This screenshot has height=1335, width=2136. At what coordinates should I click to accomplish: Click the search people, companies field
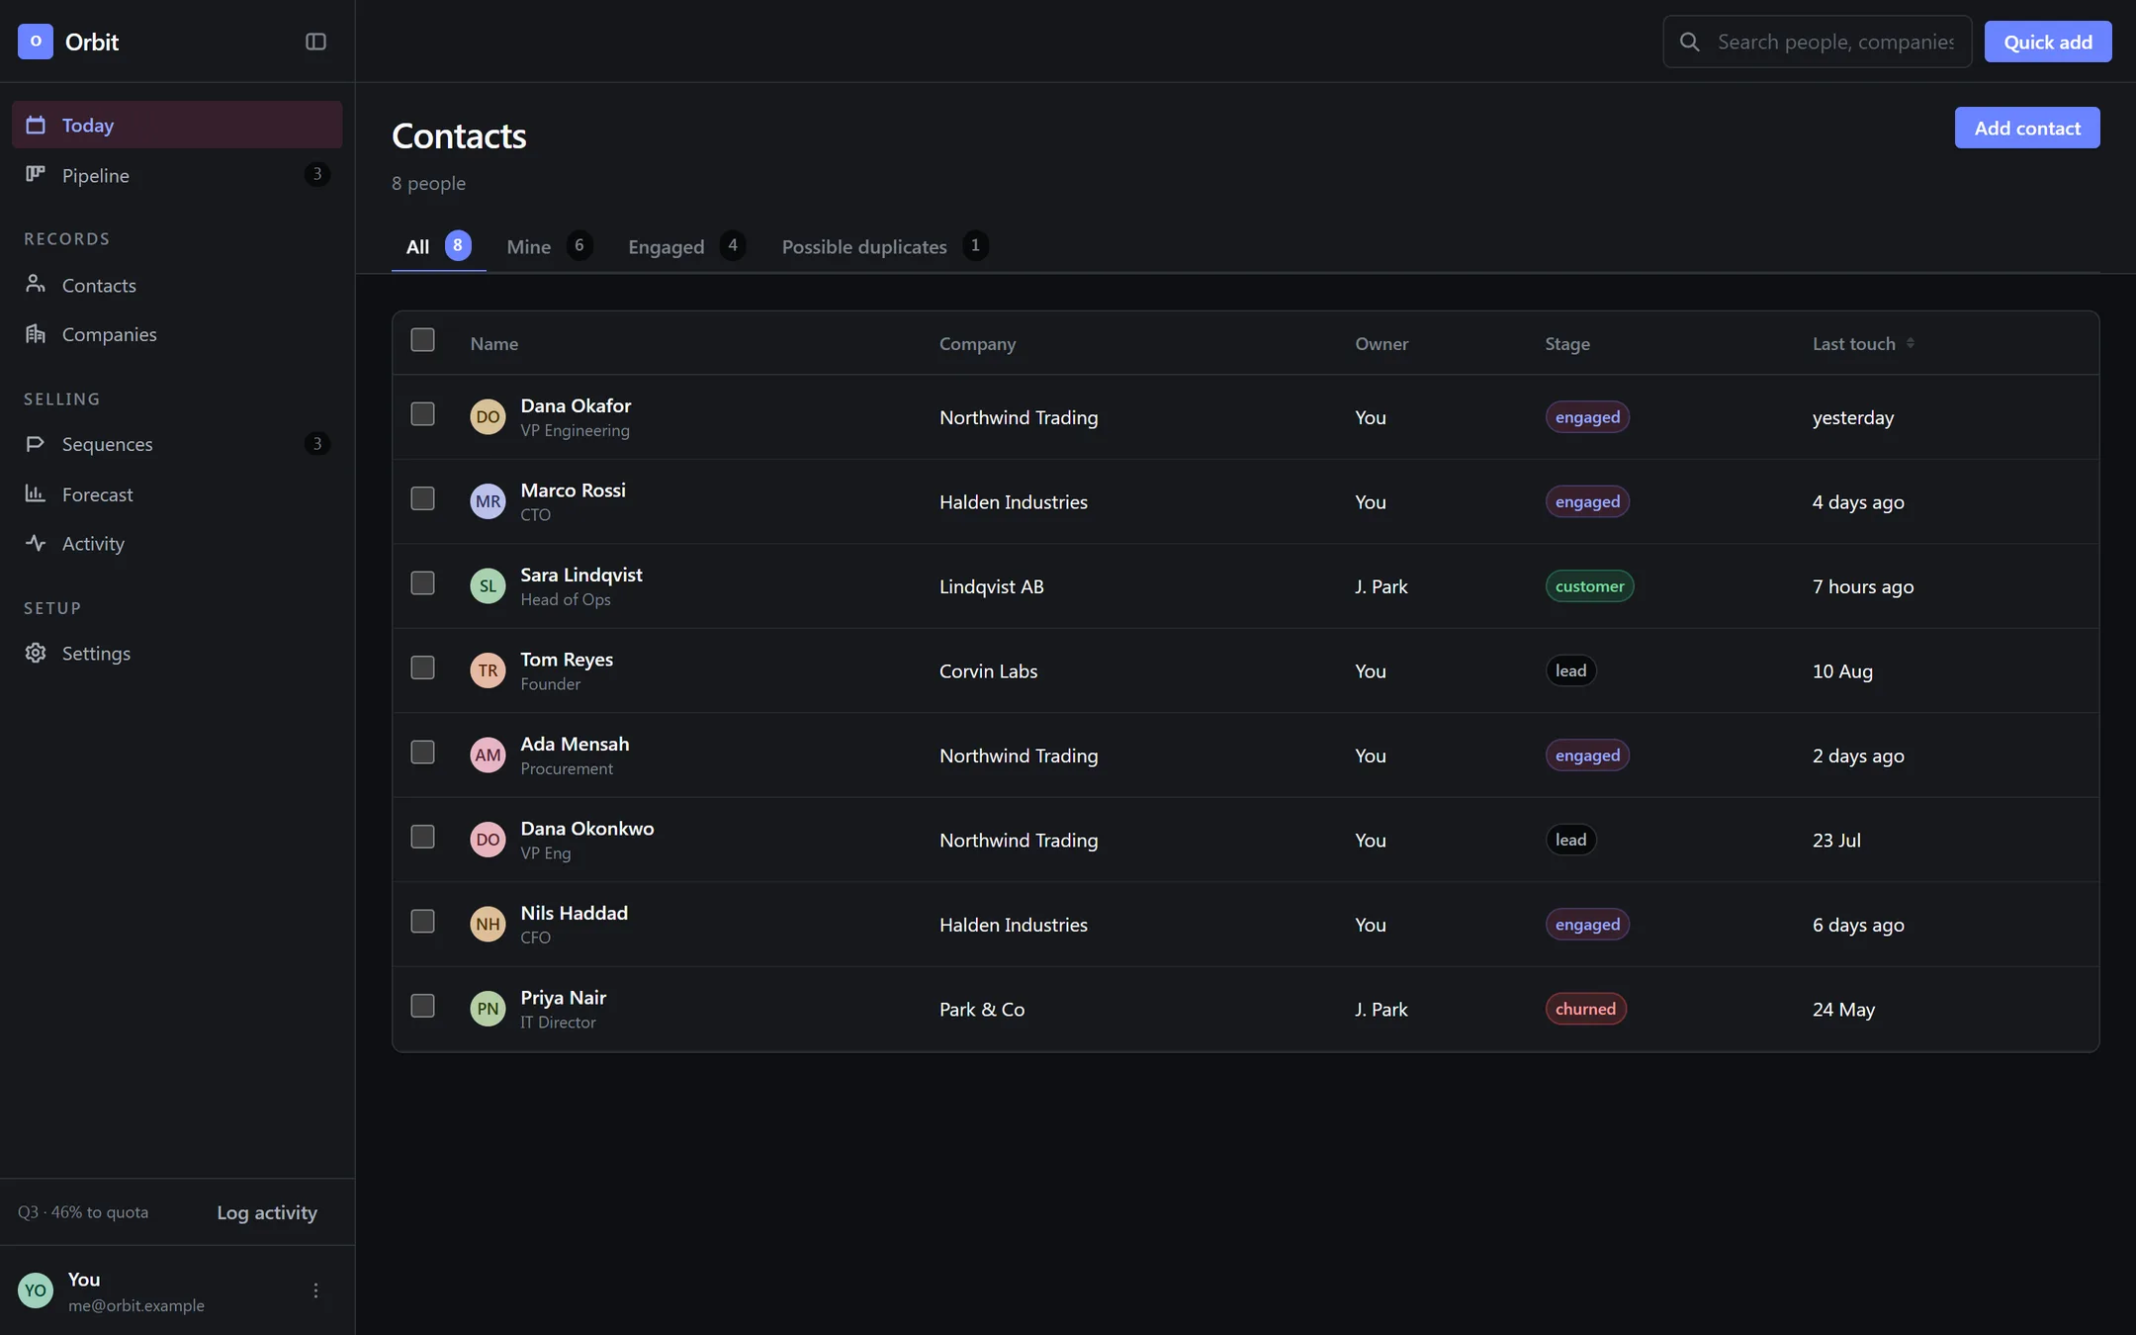coord(1818,42)
